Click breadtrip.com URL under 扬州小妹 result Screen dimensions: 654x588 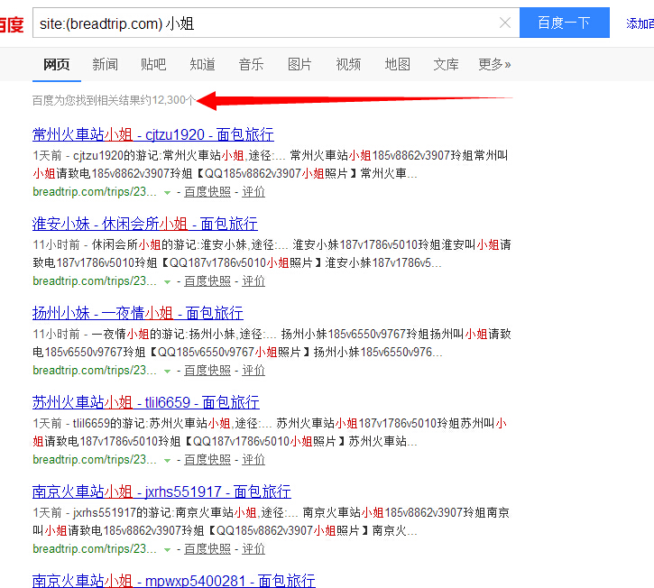[x=95, y=371]
